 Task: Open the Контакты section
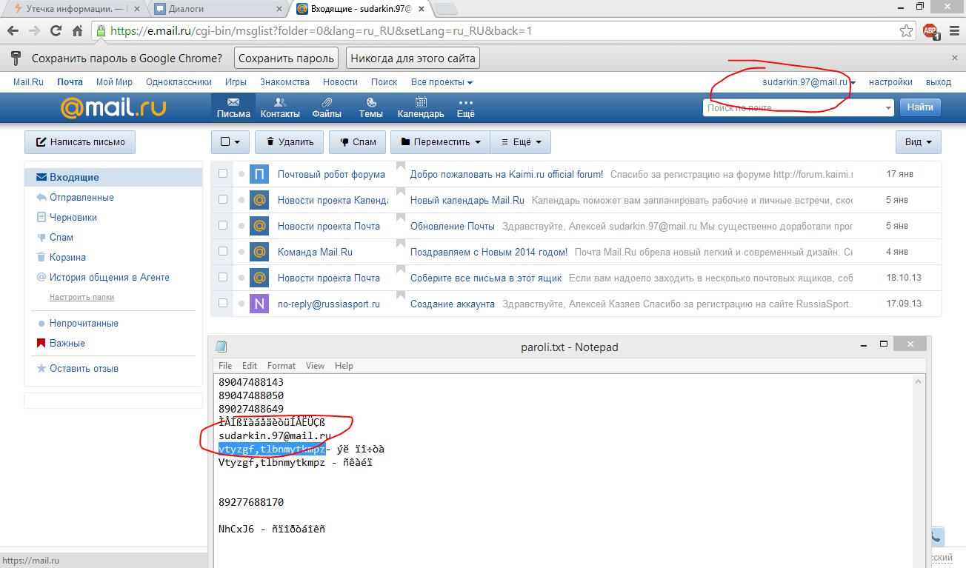click(280, 108)
